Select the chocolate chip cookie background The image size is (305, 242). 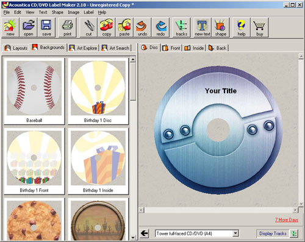click(x=34, y=219)
